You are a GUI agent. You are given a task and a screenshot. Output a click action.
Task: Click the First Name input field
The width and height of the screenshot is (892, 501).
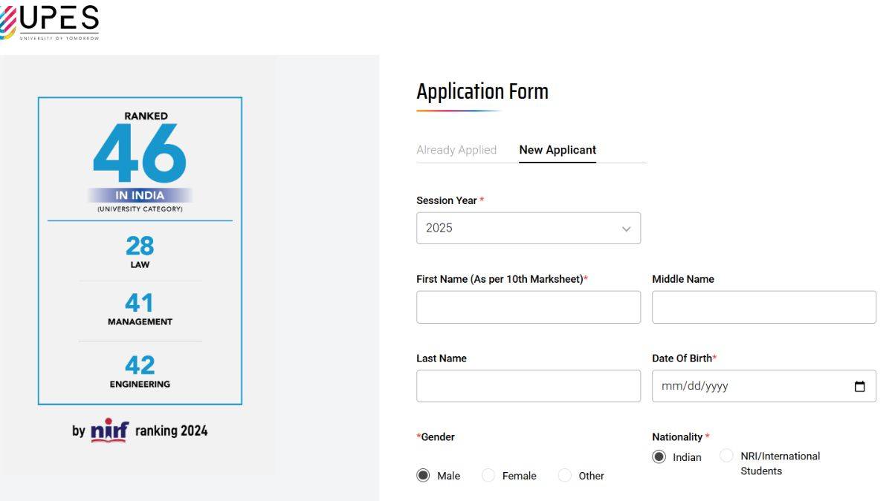coord(528,307)
